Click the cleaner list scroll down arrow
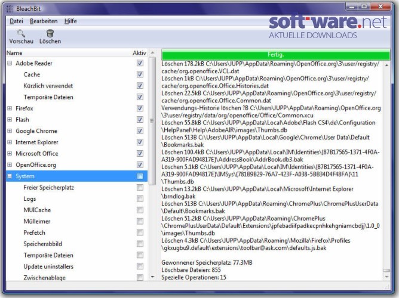The image size is (399, 298). pos(152,277)
